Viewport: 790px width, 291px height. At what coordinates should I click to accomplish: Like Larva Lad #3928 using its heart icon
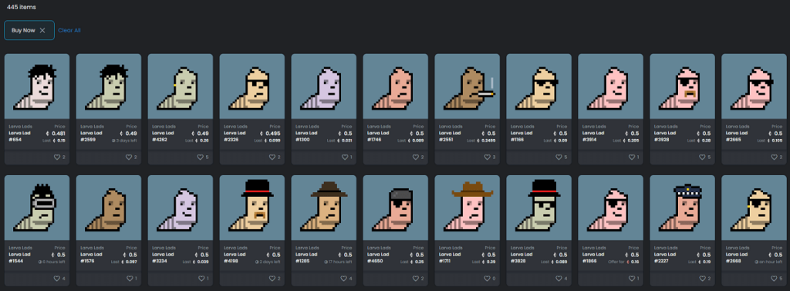click(702, 157)
